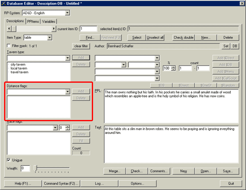Enable the Filter mask checkbox

[9, 45]
